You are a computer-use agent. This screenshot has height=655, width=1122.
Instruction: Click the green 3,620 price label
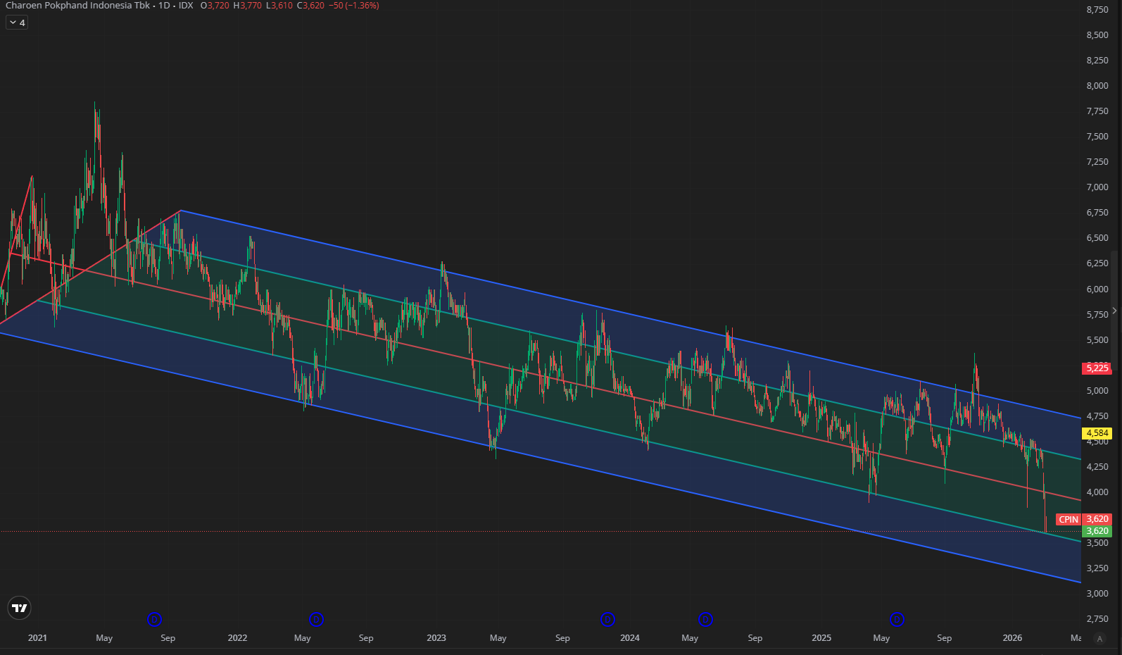coord(1097,531)
